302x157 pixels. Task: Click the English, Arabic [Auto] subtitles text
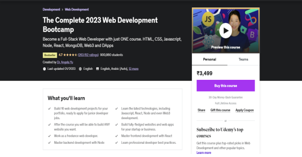click(114, 69)
